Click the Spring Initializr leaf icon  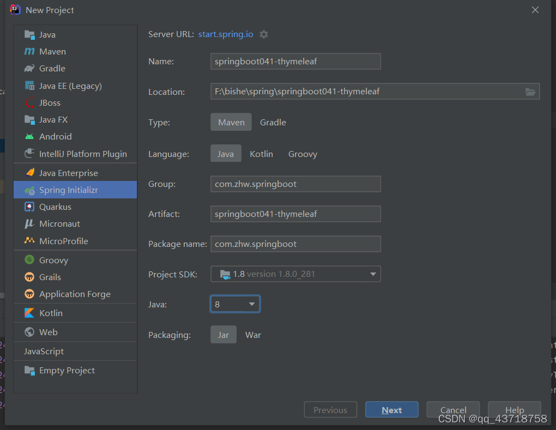coord(29,190)
